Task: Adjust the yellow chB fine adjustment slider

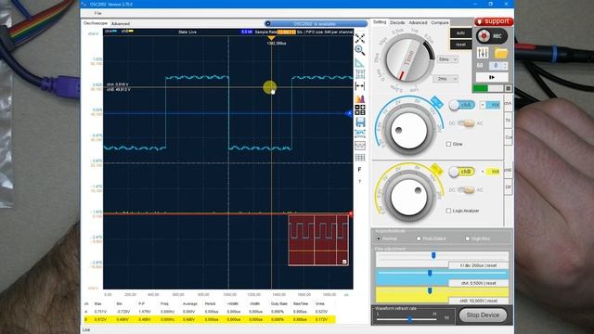Action: (430, 290)
